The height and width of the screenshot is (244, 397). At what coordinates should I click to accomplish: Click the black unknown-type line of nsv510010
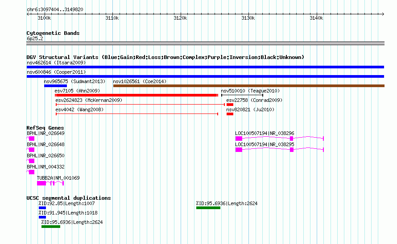pos(242,95)
